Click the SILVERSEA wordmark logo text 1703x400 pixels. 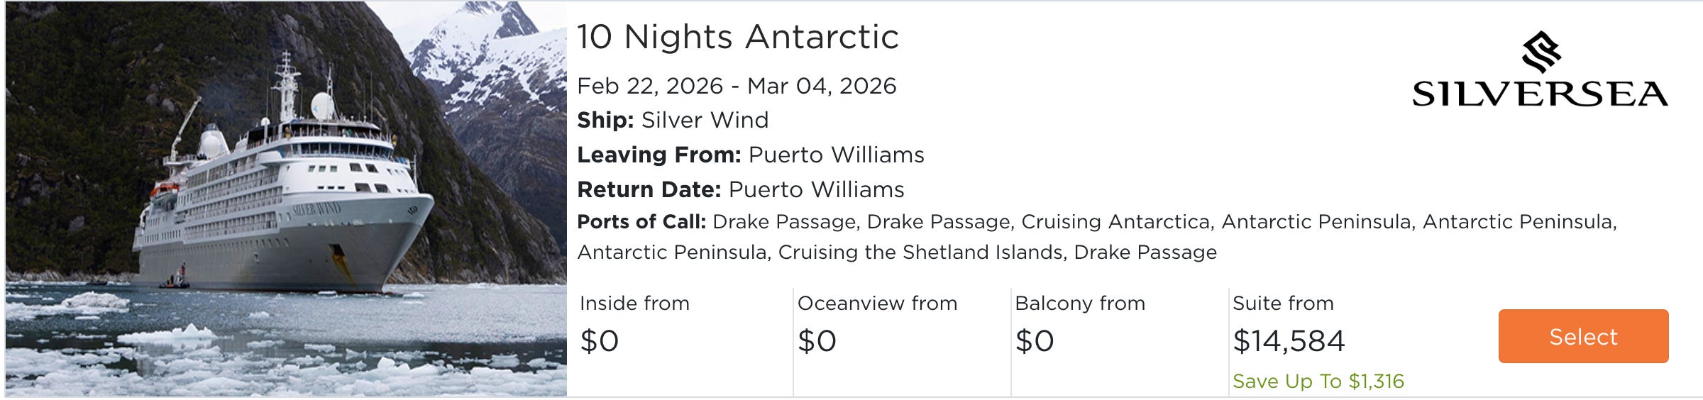coord(1540,94)
